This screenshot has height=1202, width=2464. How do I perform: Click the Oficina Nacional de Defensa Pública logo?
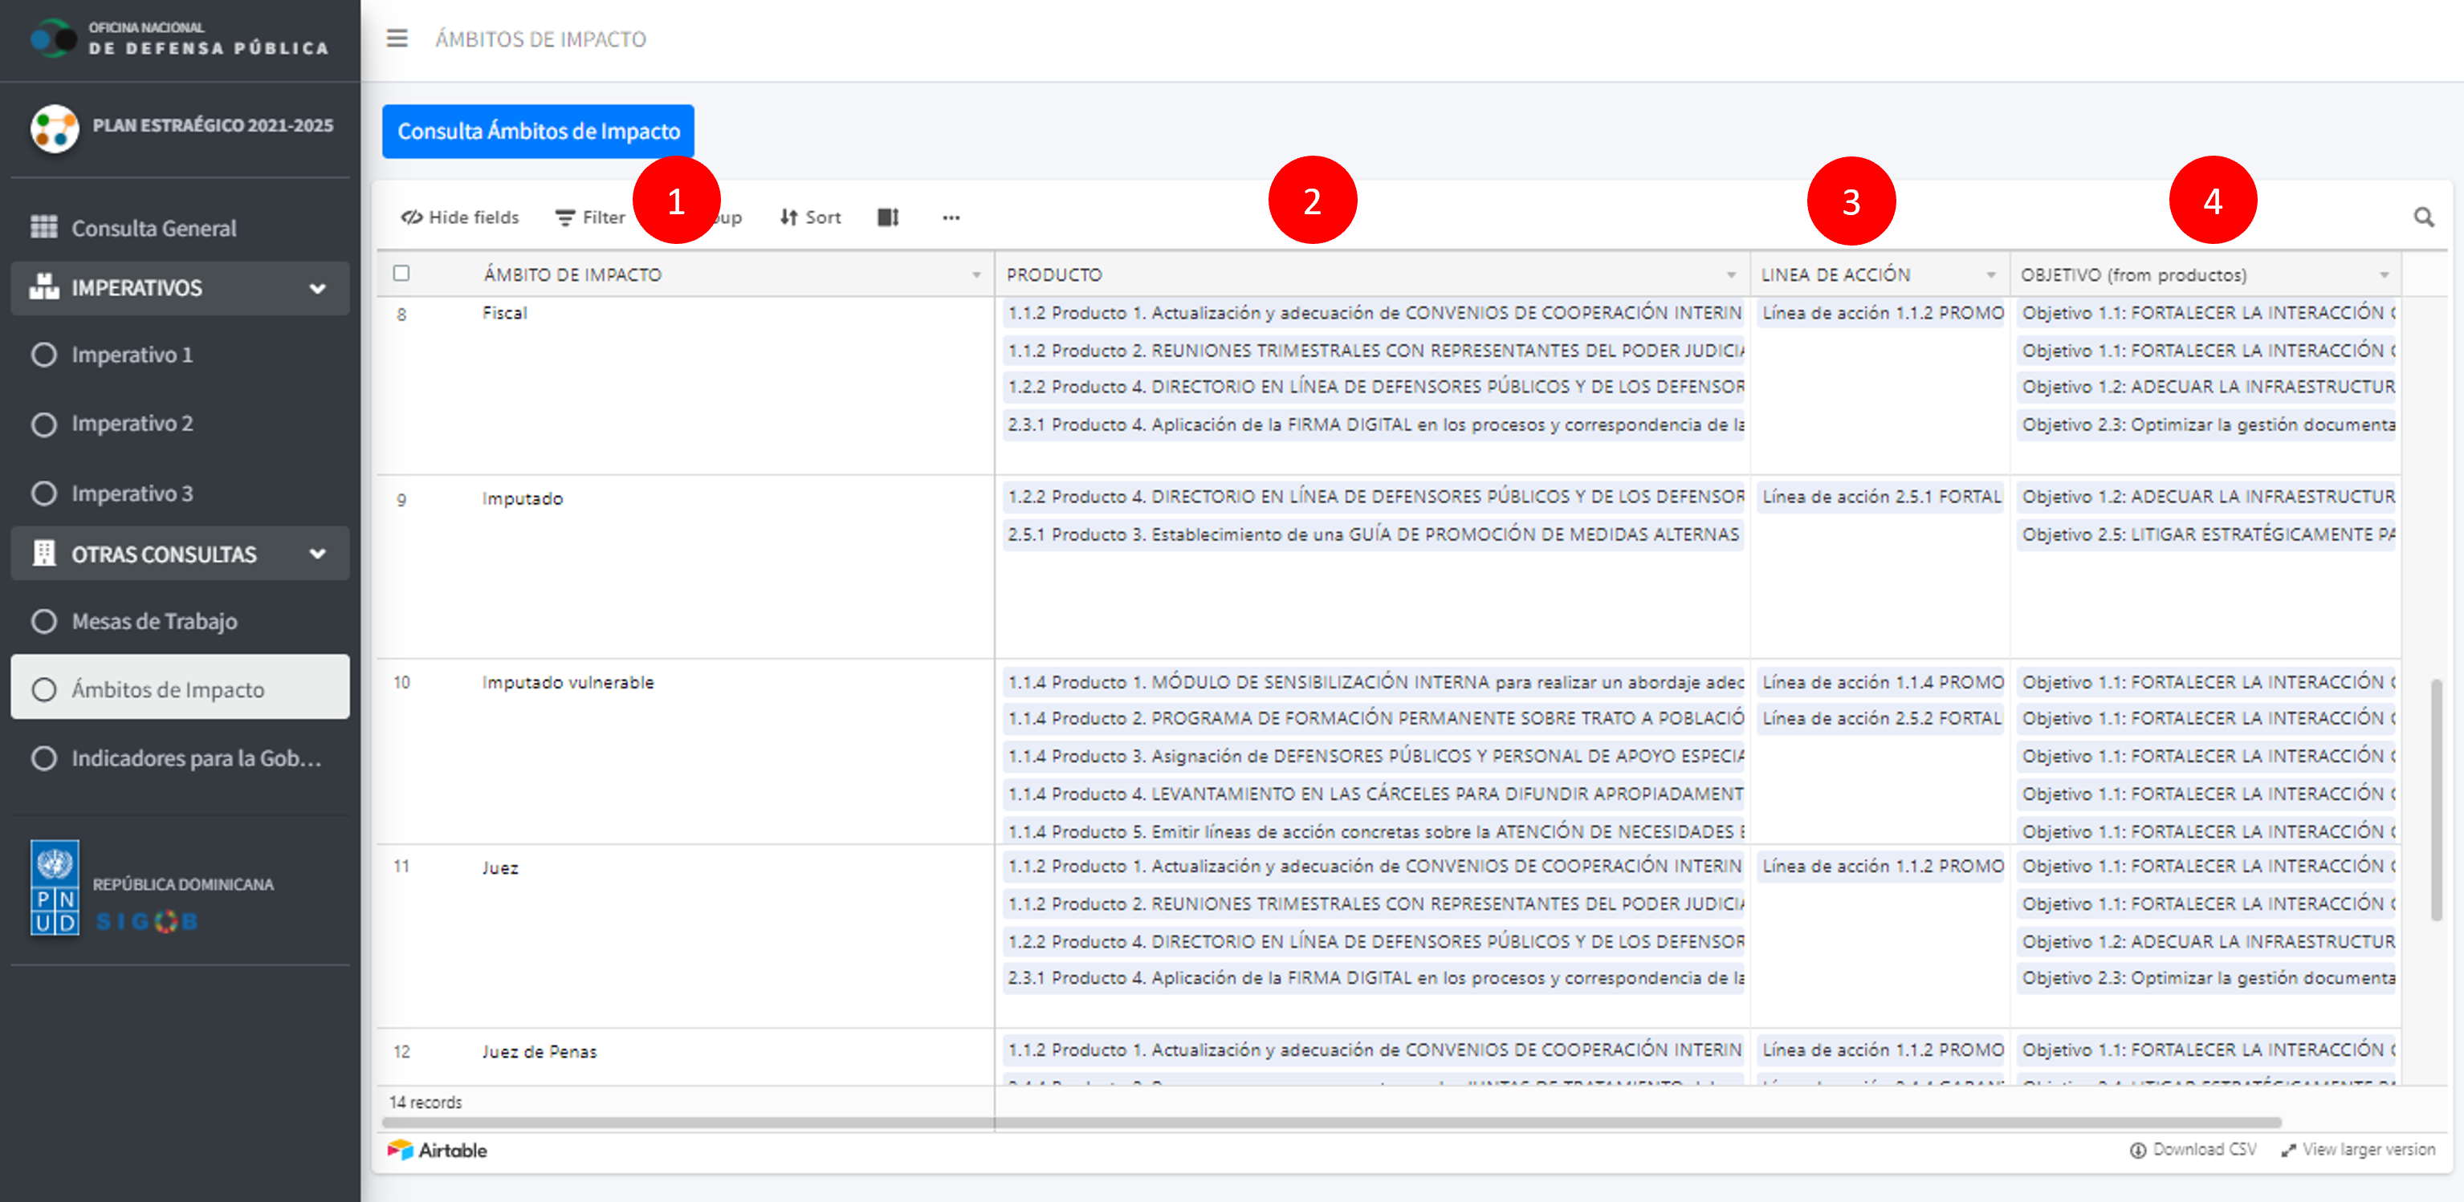[x=180, y=39]
